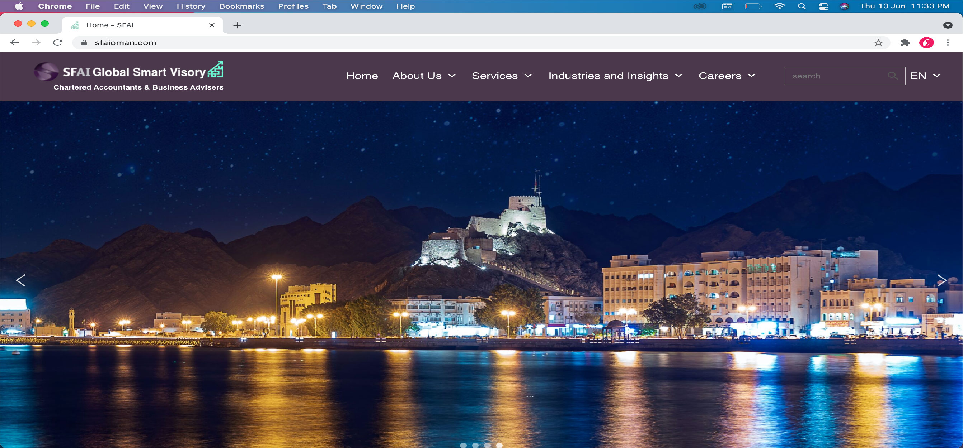Open Control Center in the menu bar
This screenshot has width=963, height=448.
tap(823, 6)
